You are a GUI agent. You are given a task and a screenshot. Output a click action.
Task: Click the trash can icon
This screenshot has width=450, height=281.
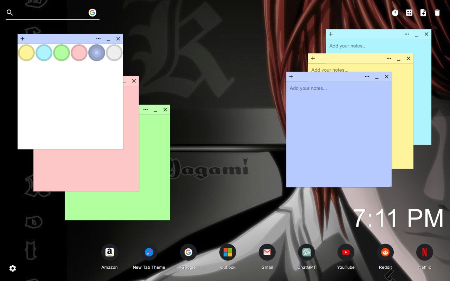coord(437,13)
